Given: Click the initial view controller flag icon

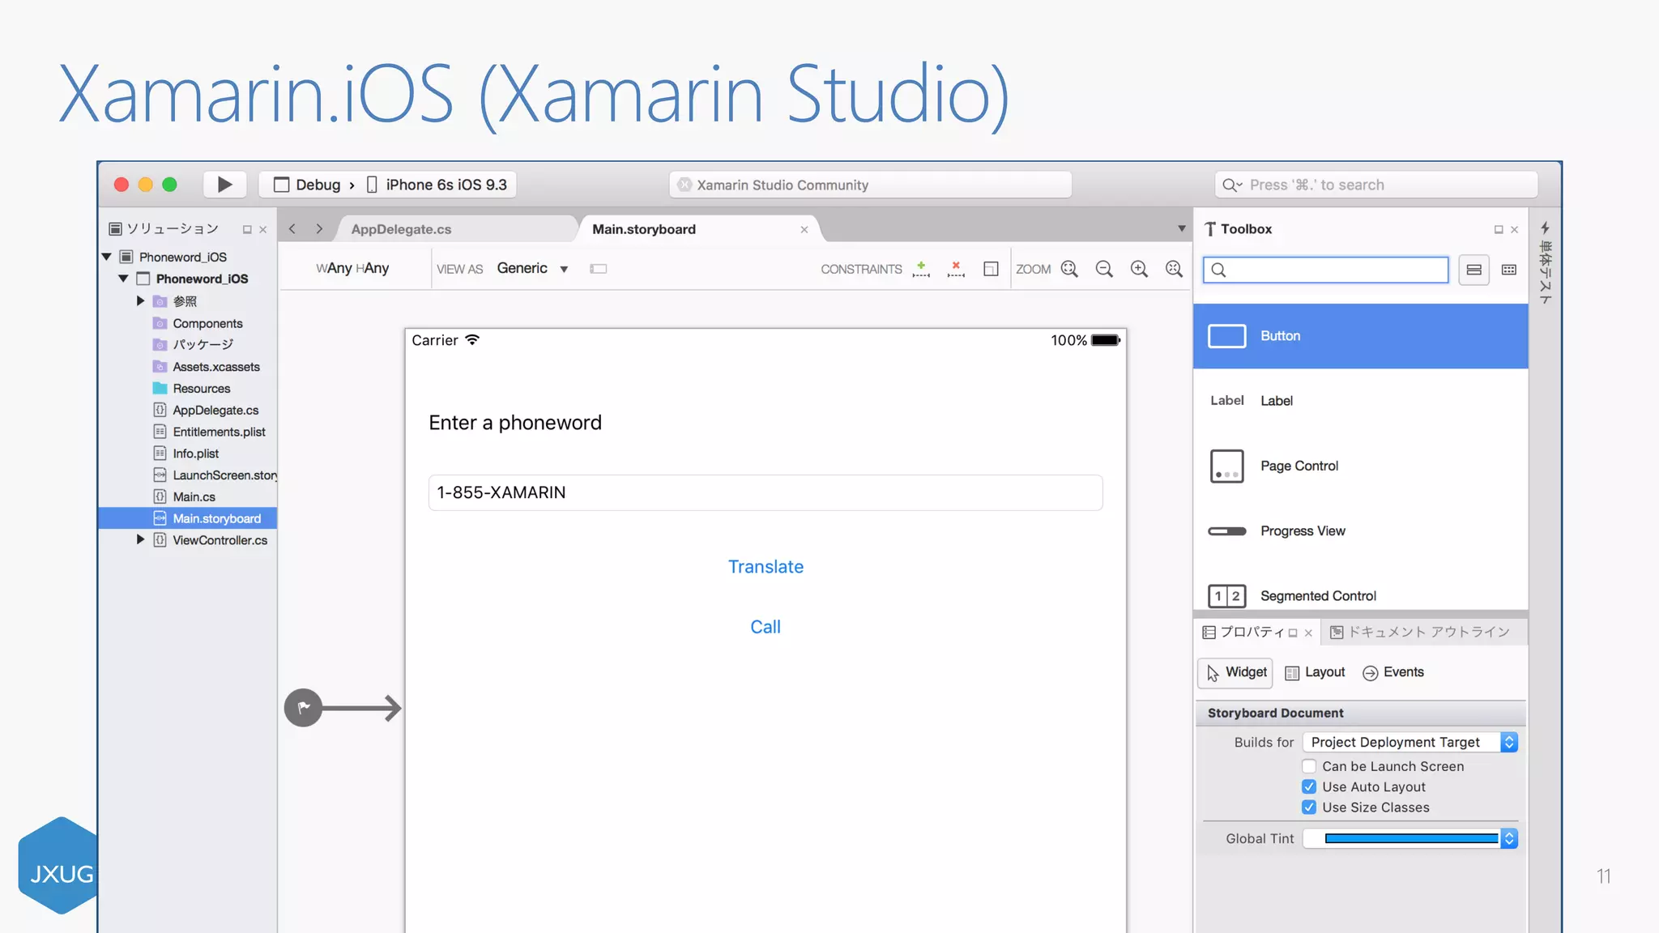Looking at the screenshot, I should (303, 708).
